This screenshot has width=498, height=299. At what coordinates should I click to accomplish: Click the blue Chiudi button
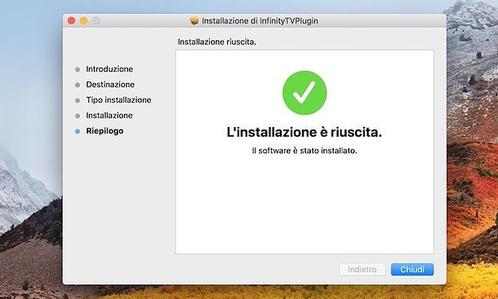[x=412, y=270]
